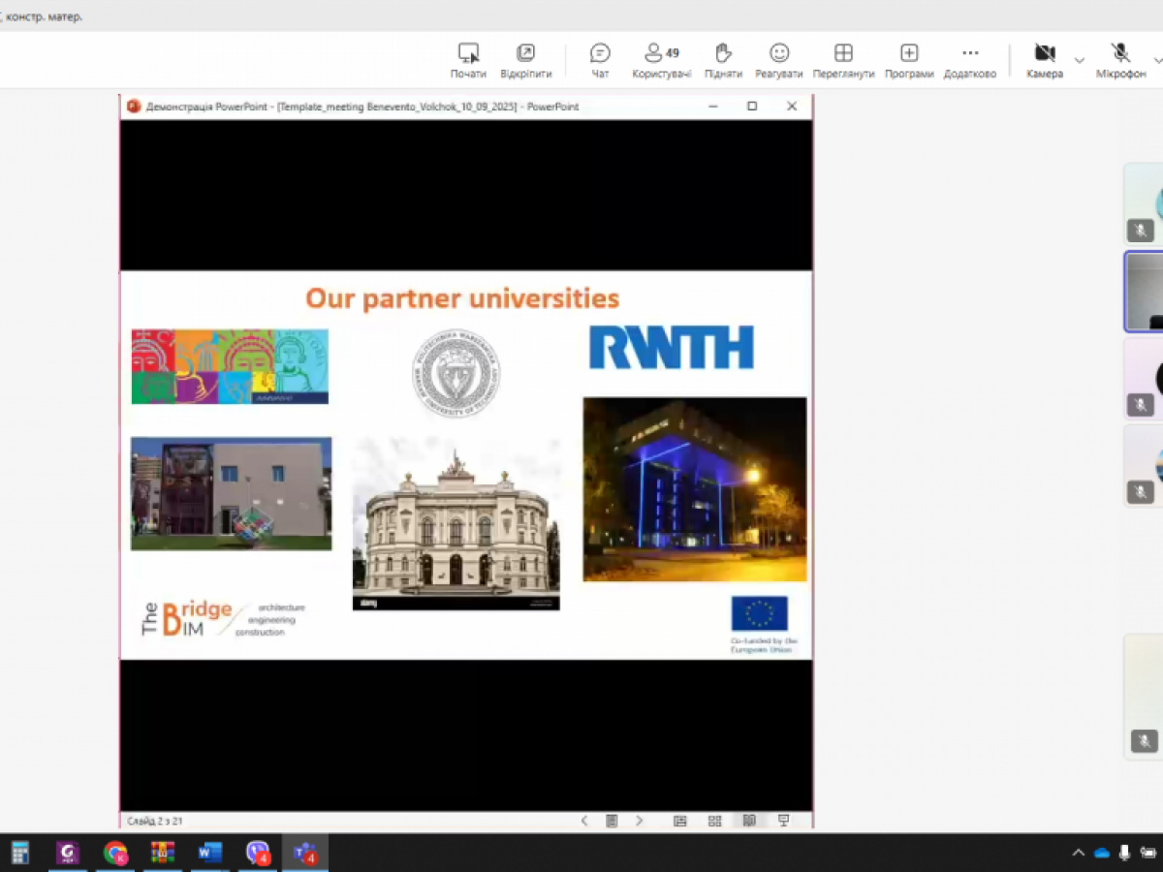
Task: Switch to Slide Sorter view
Action: coord(714,821)
